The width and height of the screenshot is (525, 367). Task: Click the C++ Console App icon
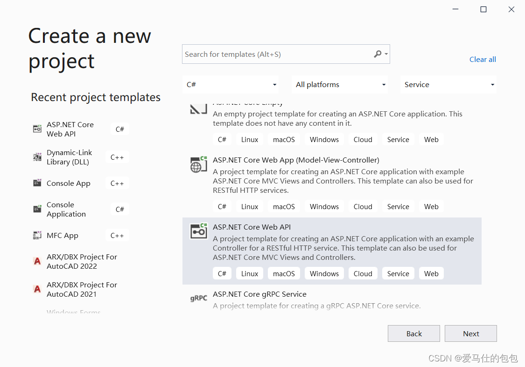[37, 183]
